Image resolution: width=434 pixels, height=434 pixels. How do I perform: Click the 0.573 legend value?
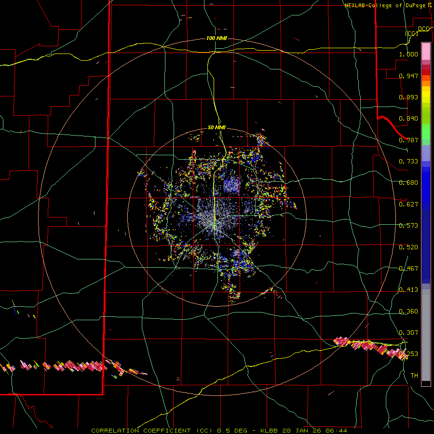coord(408,226)
